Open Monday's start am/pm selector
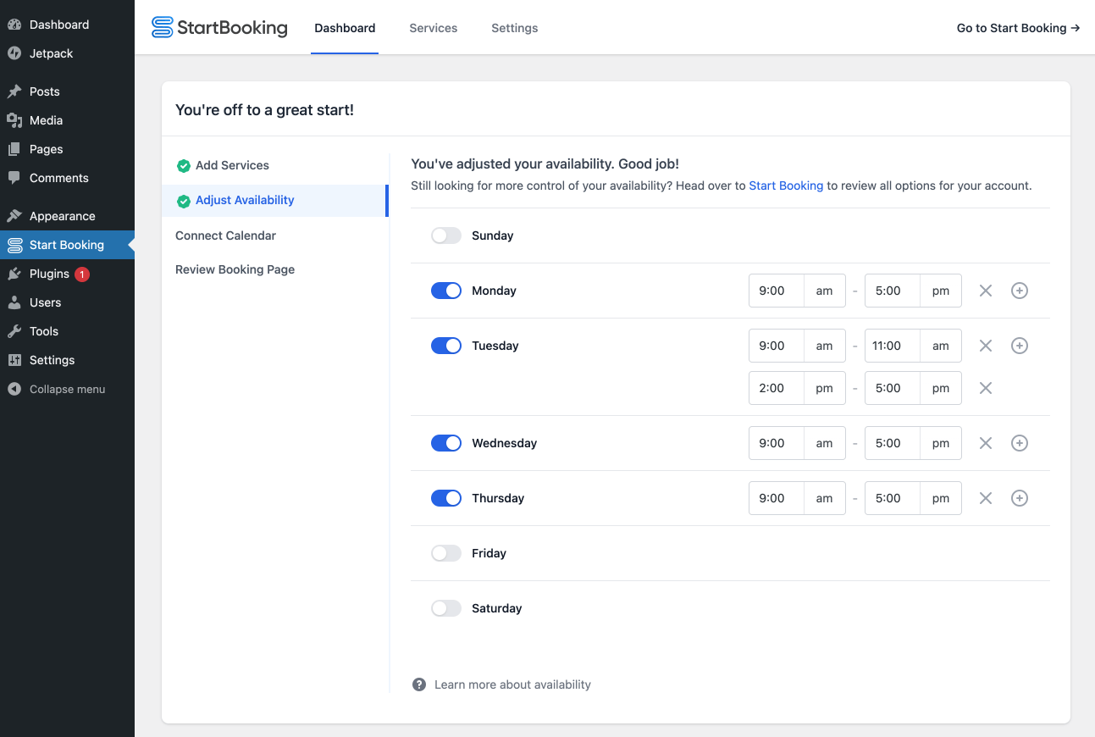 click(825, 291)
